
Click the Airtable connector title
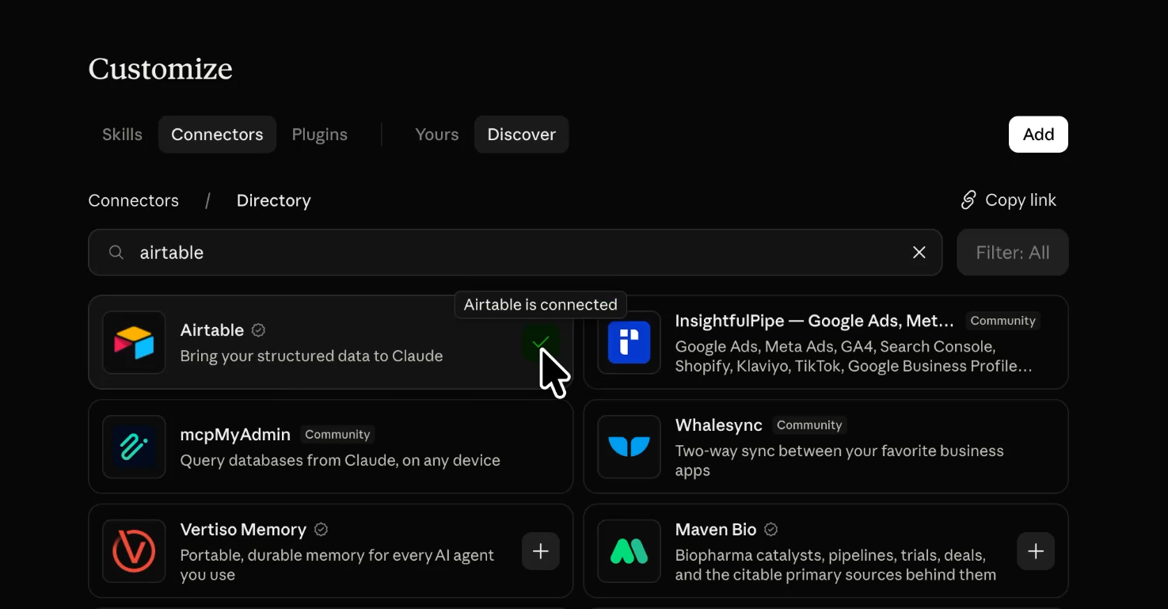(212, 330)
